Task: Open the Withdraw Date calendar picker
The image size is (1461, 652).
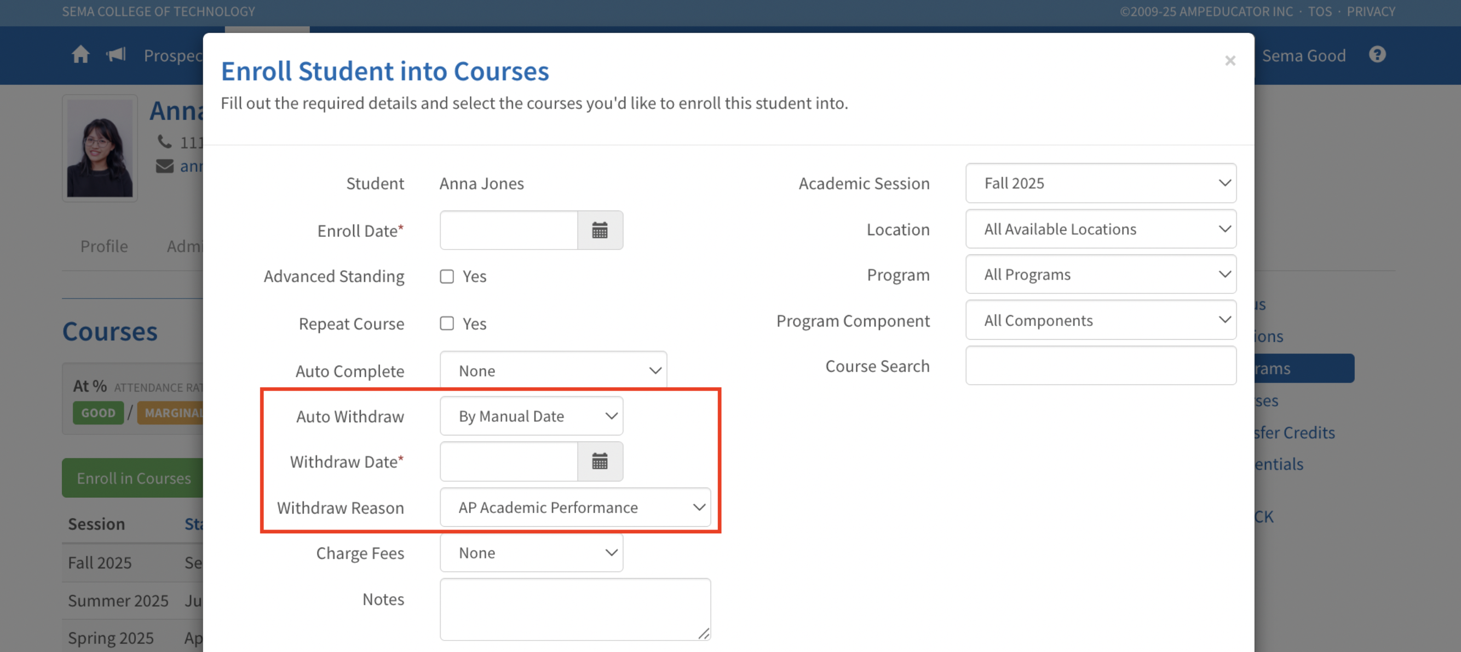Action: pyautogui.click(x=600, y=461)
